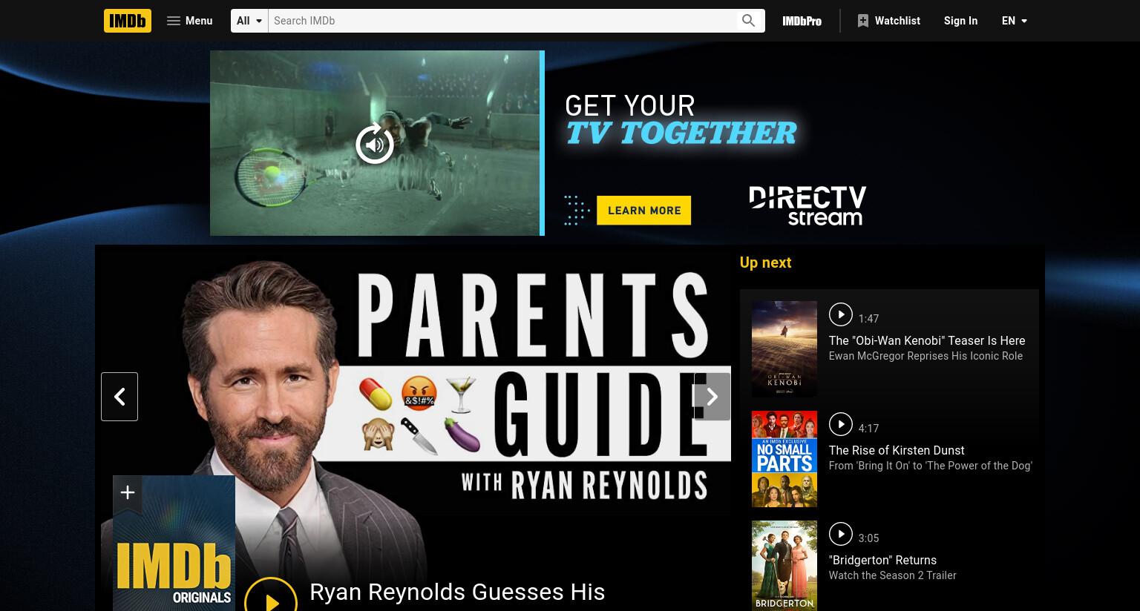Play the Bridgerton Returns trailer
The width and height of the screenshot is (1140, 611).
pos(841,534)
